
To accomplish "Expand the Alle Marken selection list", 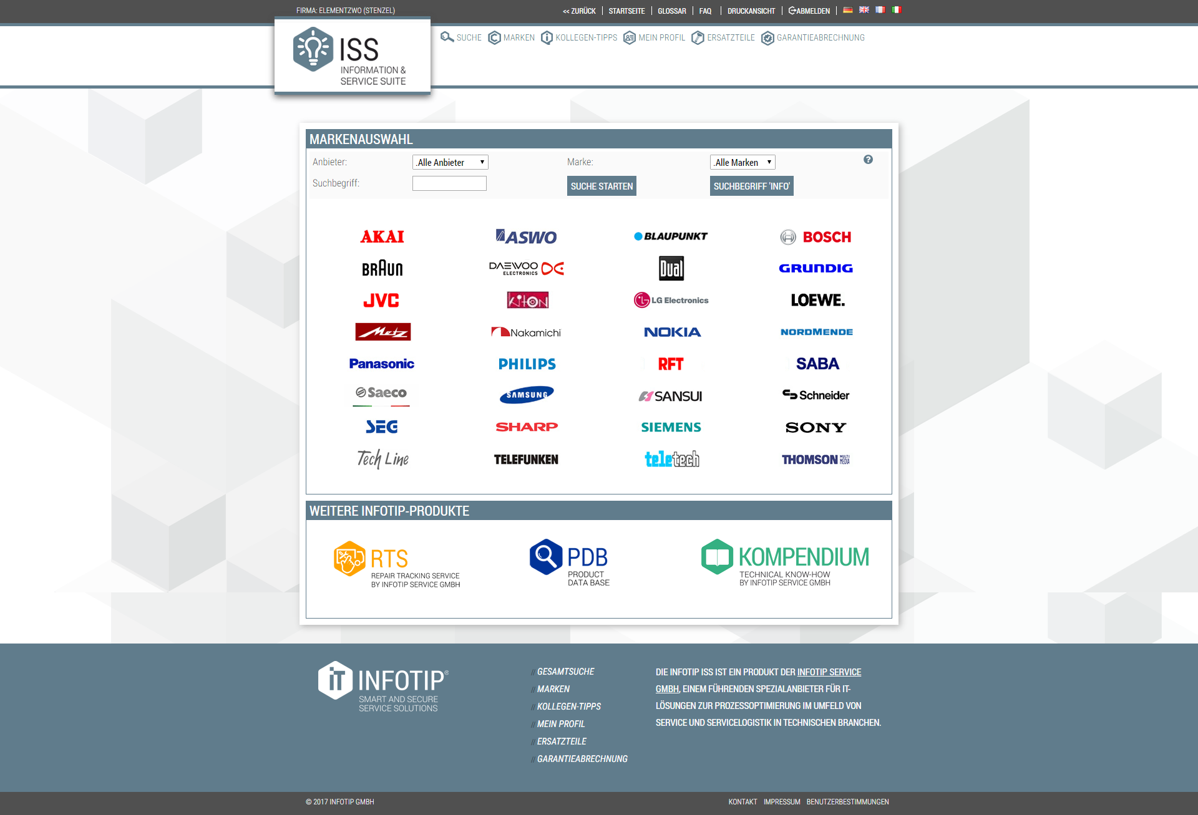I will click(x=742, y=162).
